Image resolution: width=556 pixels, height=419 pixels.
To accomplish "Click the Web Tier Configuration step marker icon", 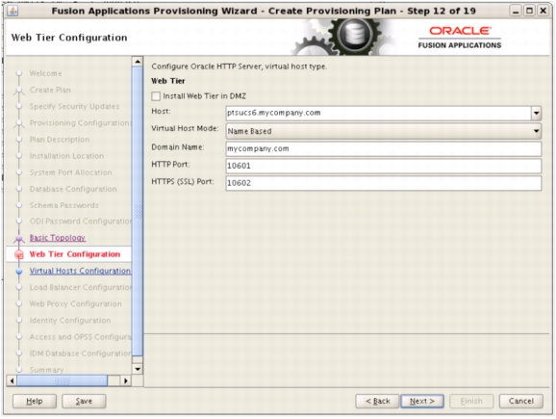I will [19, 254].
